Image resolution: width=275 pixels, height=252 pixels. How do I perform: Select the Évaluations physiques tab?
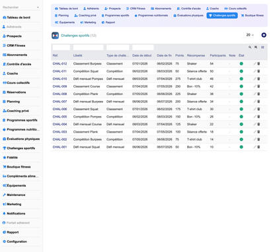[x=188, y=15]
